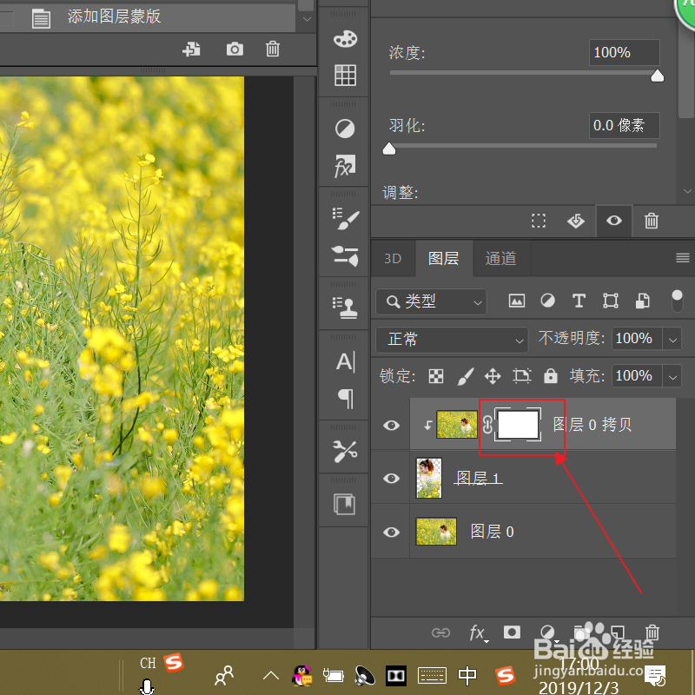
Task: Filter layers by adjustment layer icon
Action: coord(548,301)
